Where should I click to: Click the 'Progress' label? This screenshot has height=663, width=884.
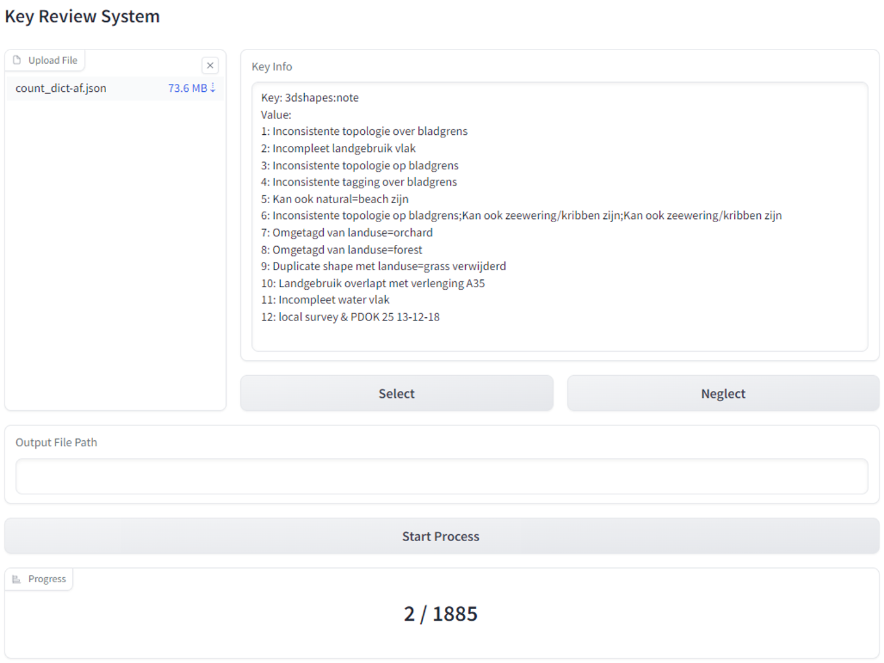pos(47,579)
